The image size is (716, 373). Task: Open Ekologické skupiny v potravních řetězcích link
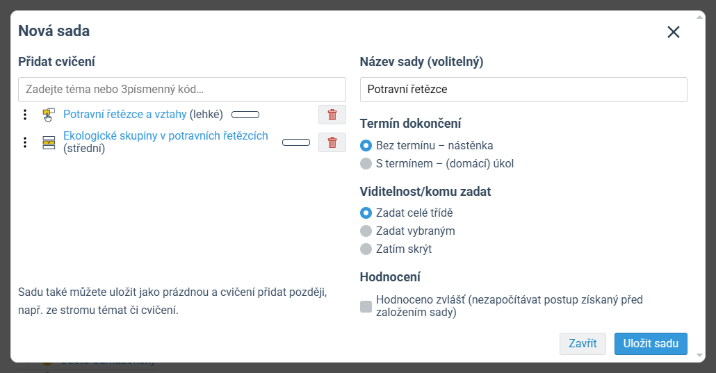pyautogui.click(x=165, y=135)
